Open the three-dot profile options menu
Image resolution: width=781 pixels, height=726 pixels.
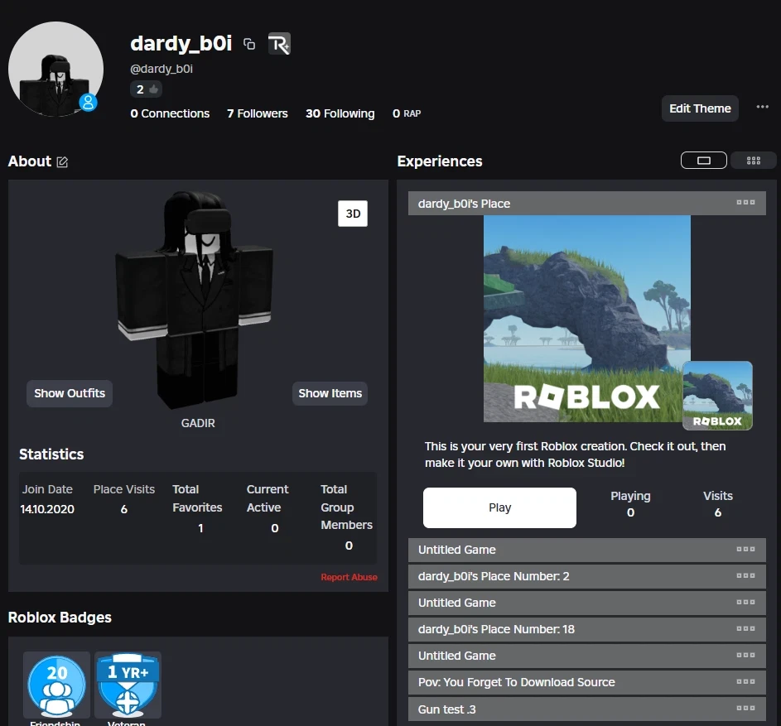pyautogui.click(x=762, y=107)
